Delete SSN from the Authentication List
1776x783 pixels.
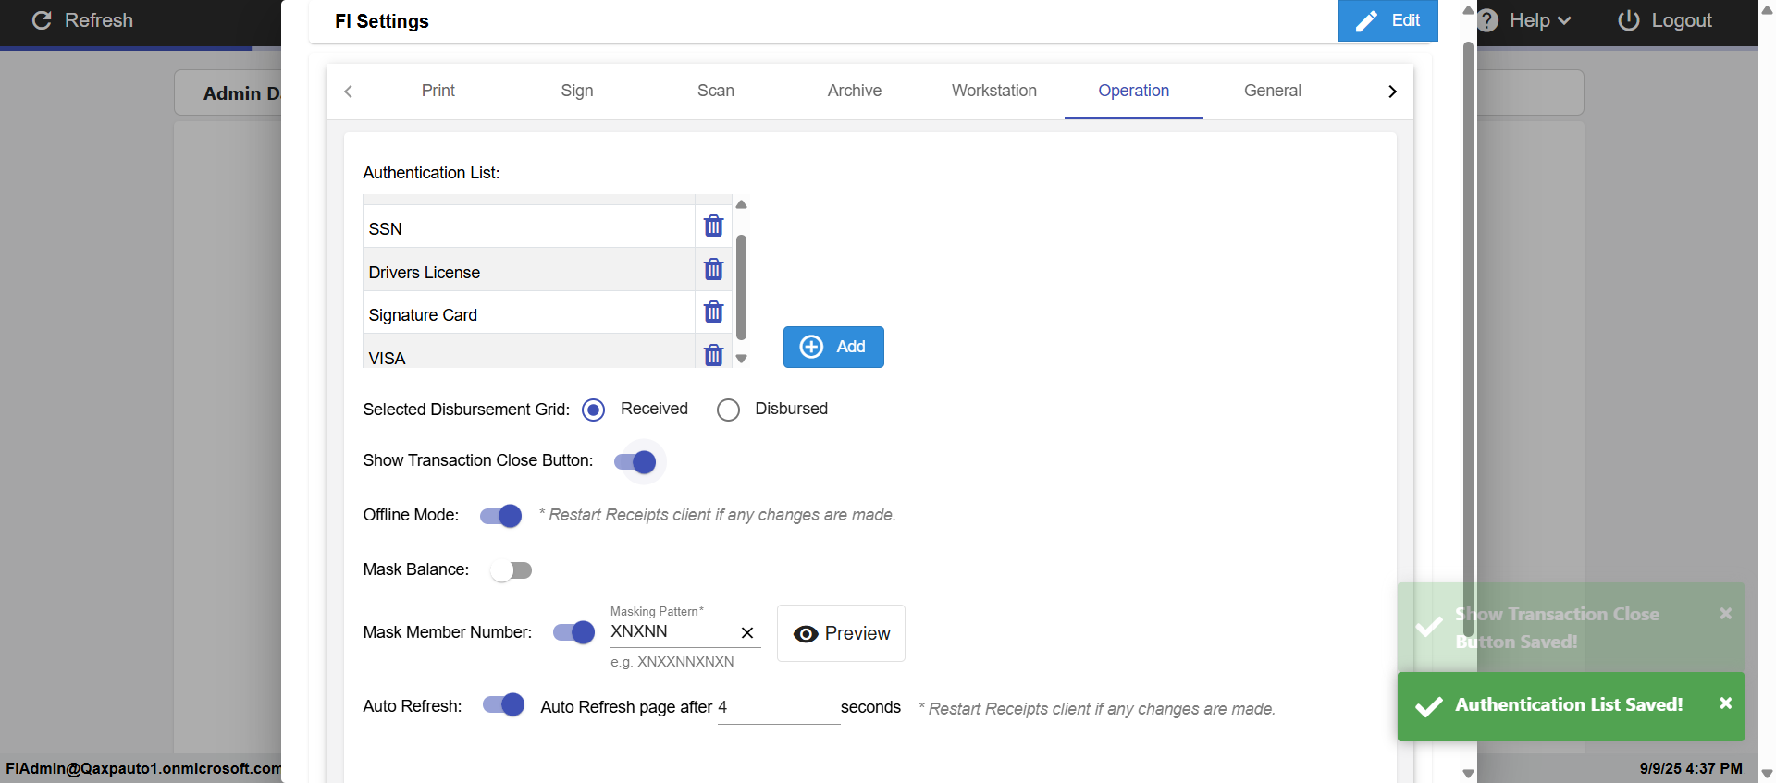(713, 226)
